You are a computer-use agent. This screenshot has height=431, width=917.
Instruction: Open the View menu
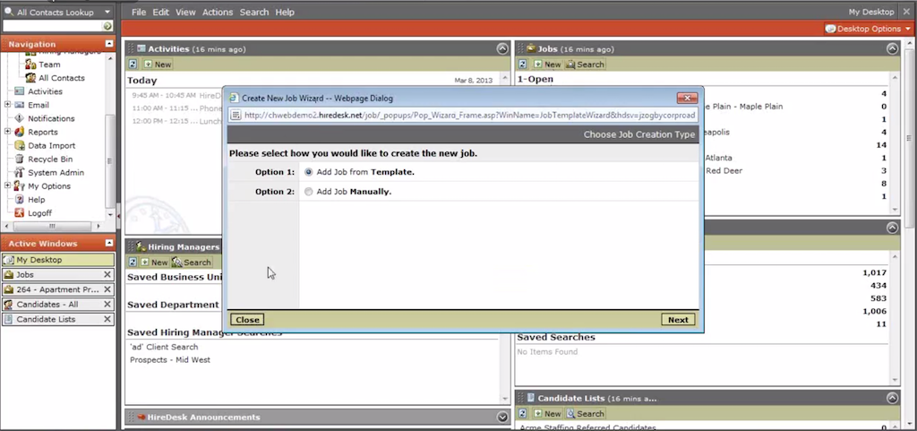click(185, 12)
